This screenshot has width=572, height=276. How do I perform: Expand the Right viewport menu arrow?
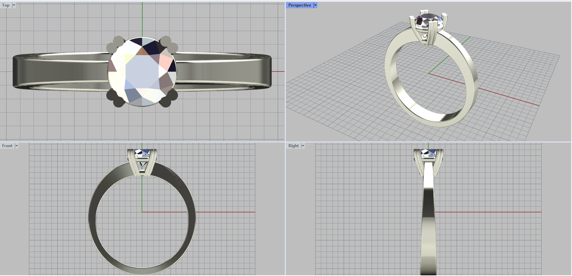point(303,146)
